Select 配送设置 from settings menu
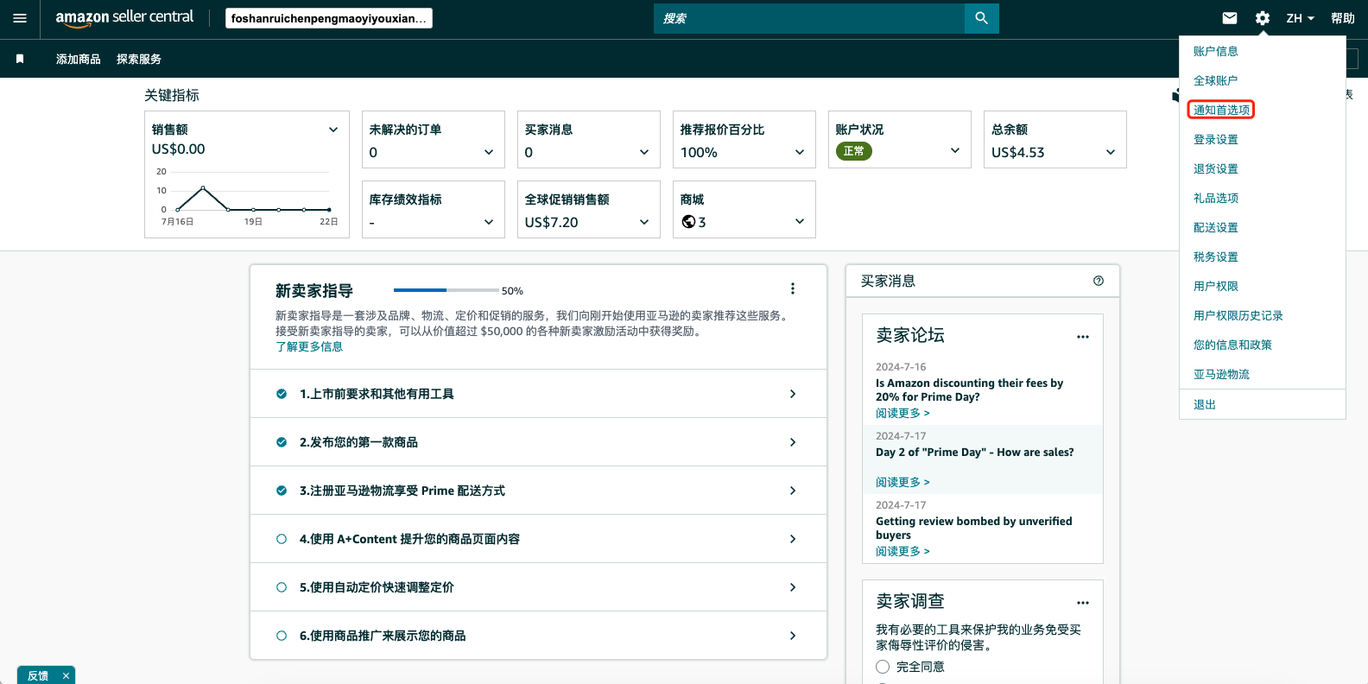 pyautogui.click(x=1216, y=227)
